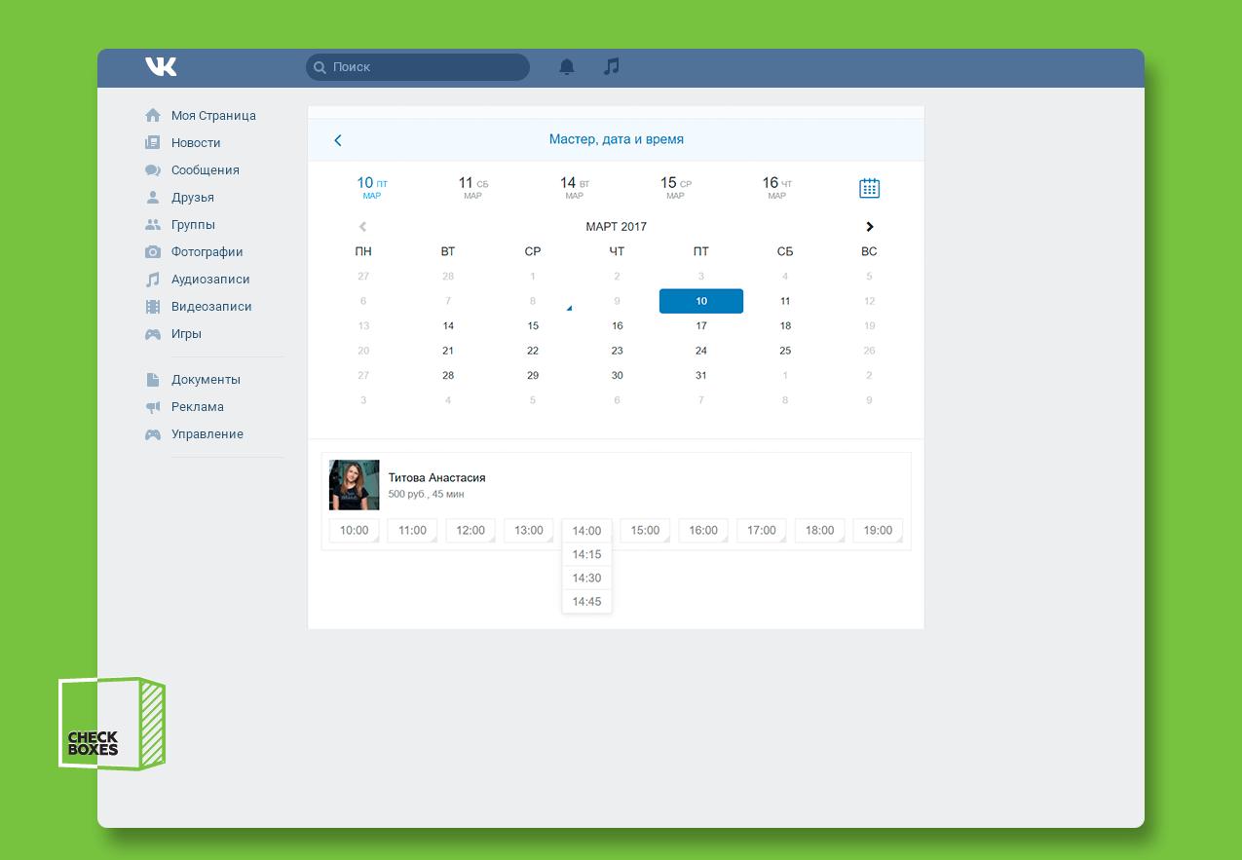Screen dimensions: 1242x860
Task: Pick March 17 in the calendar
Action: (701, 326)
